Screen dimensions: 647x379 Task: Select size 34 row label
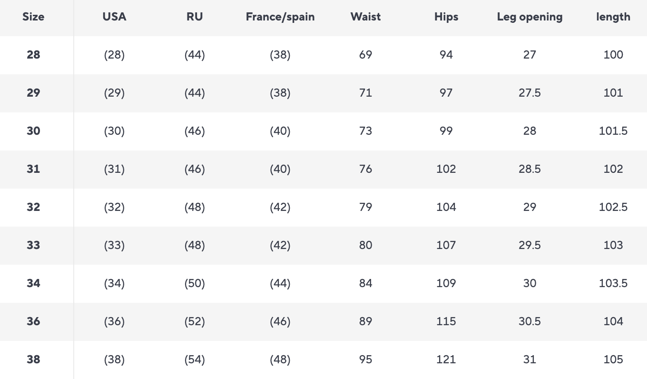tap(33, 283)
